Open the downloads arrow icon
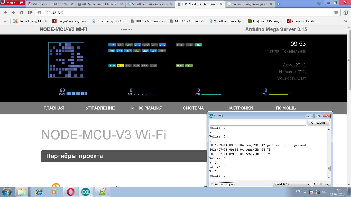Viewport: 351px width, 197px height. pos(345,13)
